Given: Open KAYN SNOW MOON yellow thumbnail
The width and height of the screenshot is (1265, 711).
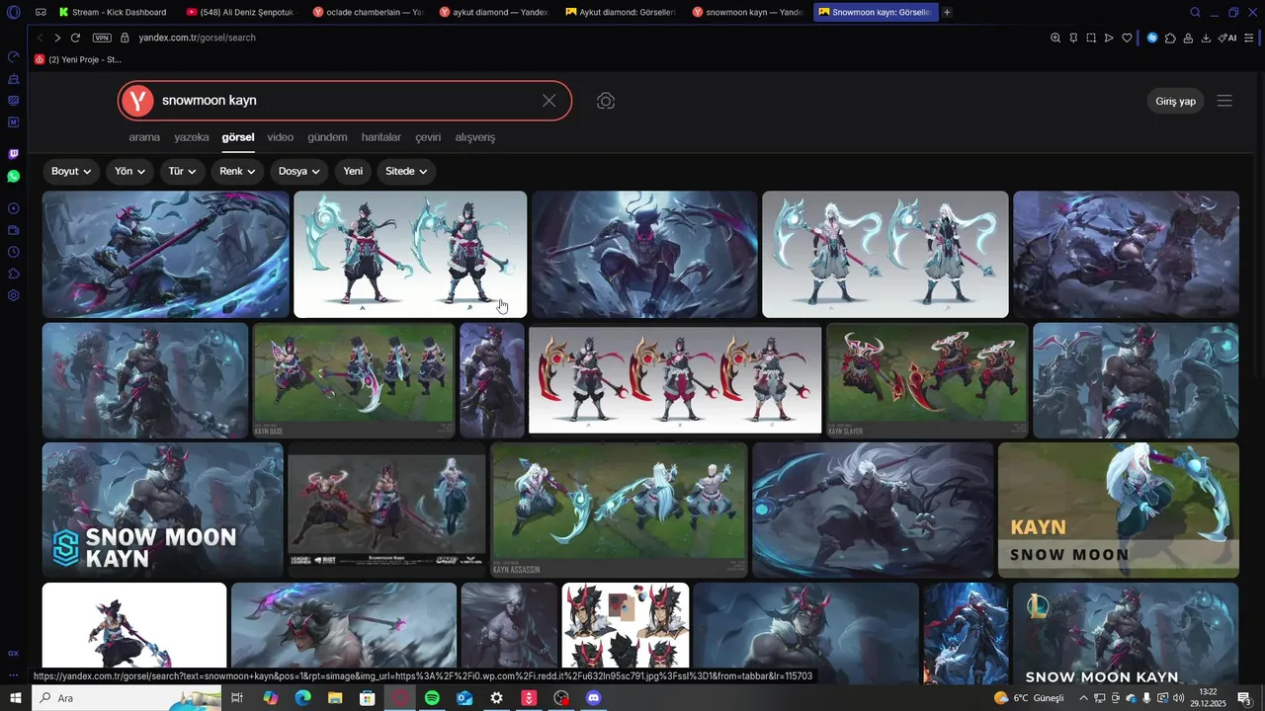Looking at the screenshot, I should (x=1118, y=510).
